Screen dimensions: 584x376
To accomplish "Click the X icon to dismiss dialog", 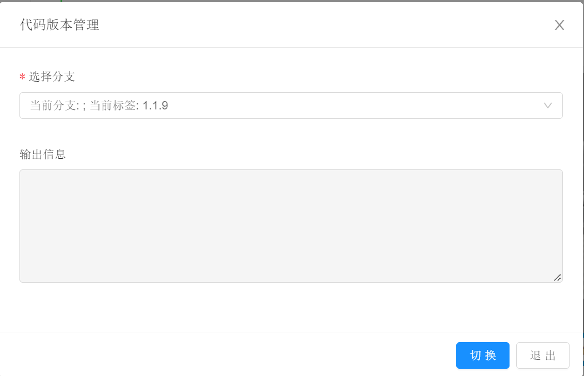I will [559, 25].
